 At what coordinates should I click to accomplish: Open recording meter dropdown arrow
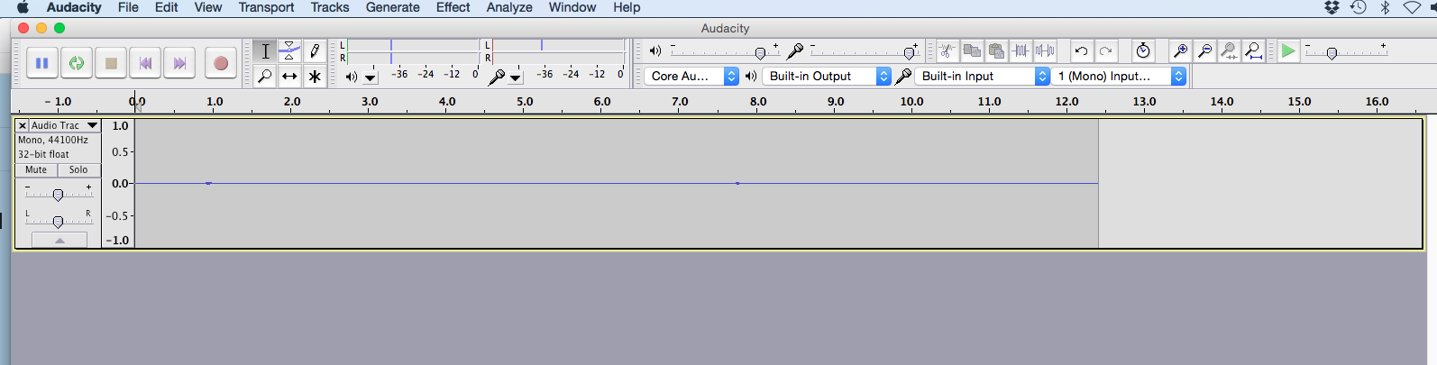tap(516, 78)
